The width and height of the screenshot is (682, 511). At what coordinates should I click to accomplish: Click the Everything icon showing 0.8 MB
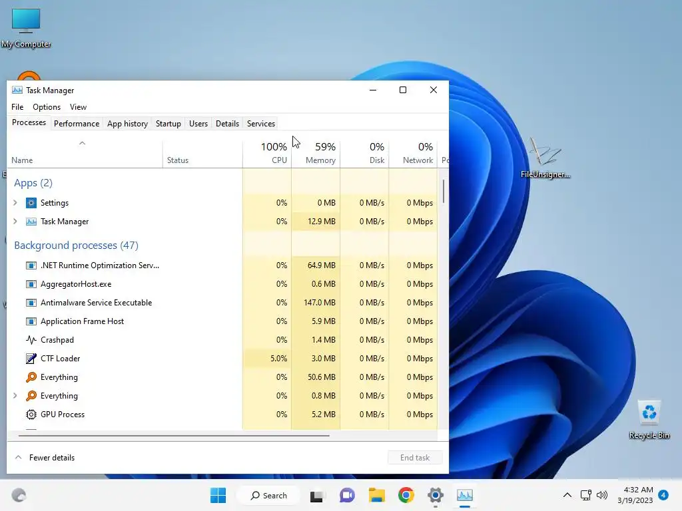(31, 396)
